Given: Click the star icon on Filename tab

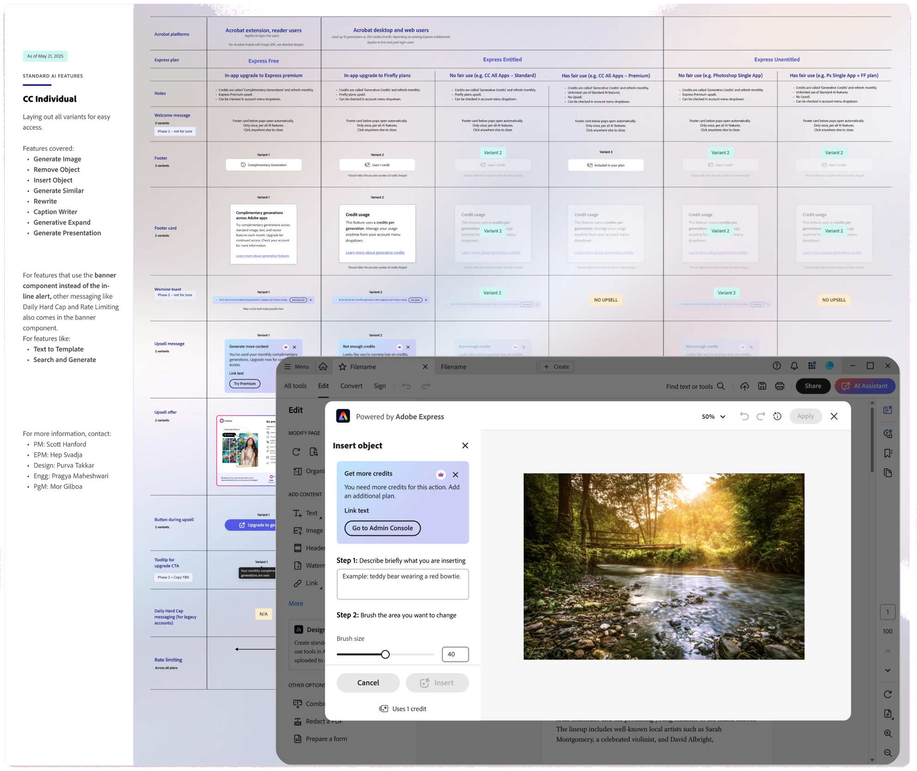Looking at the screenshot, I should coord(342,367).
